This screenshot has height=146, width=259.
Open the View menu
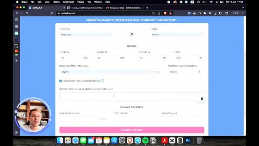[x=47, y=2]
